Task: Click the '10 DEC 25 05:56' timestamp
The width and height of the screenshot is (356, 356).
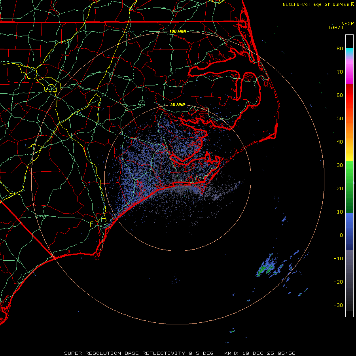Action: click(269, 353)
